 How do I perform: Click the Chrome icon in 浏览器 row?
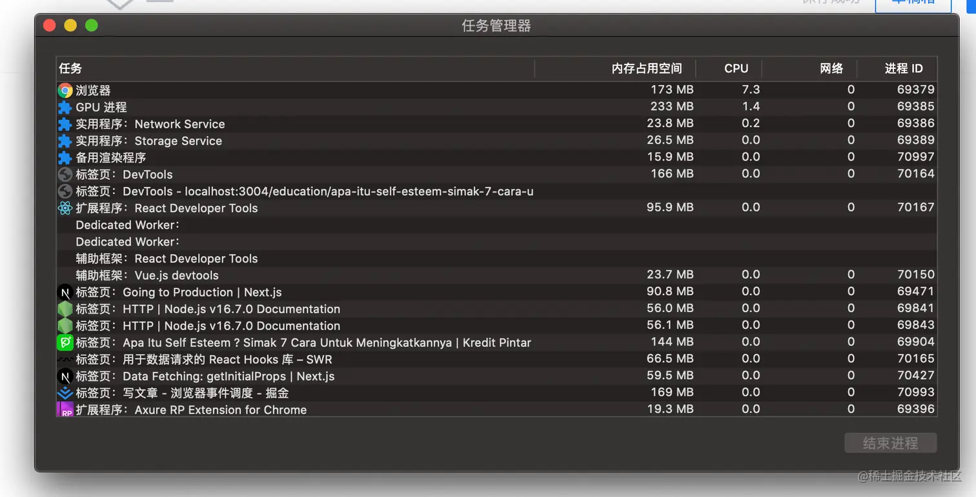65,90
